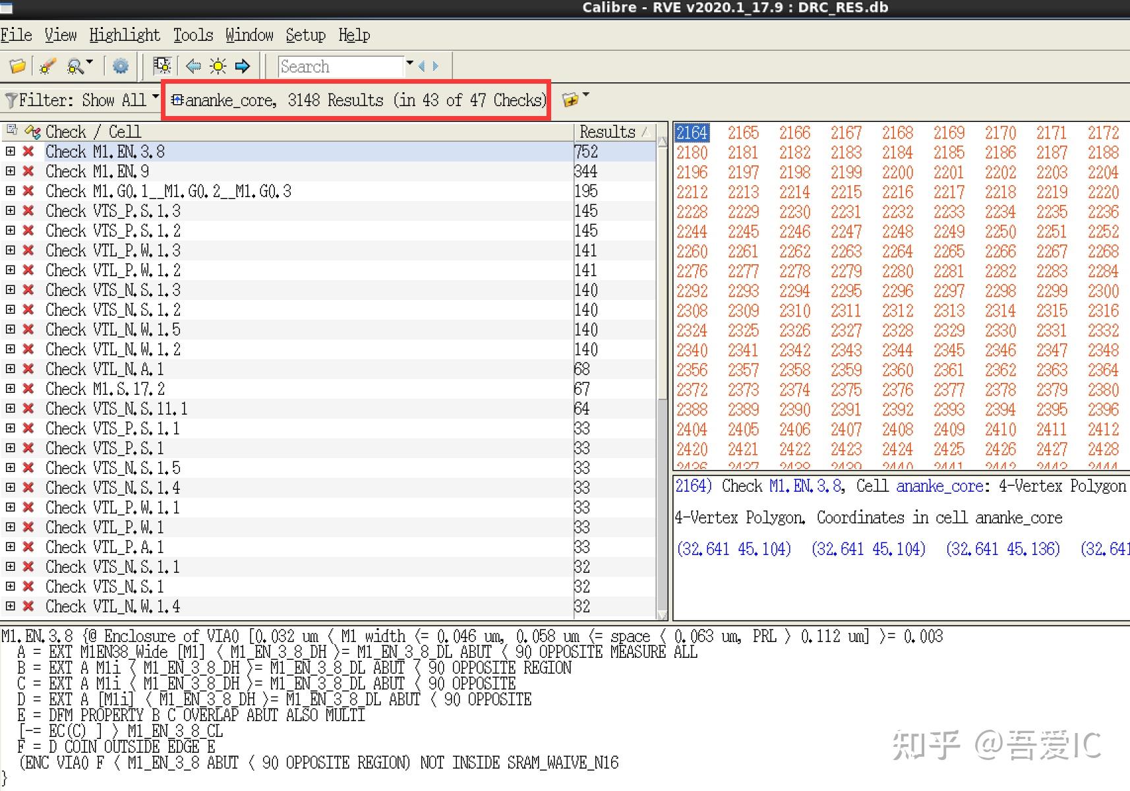Viewport: 1130px width, 791px height.
Task: Open a results database file
Action: click(x=18, y=66)
